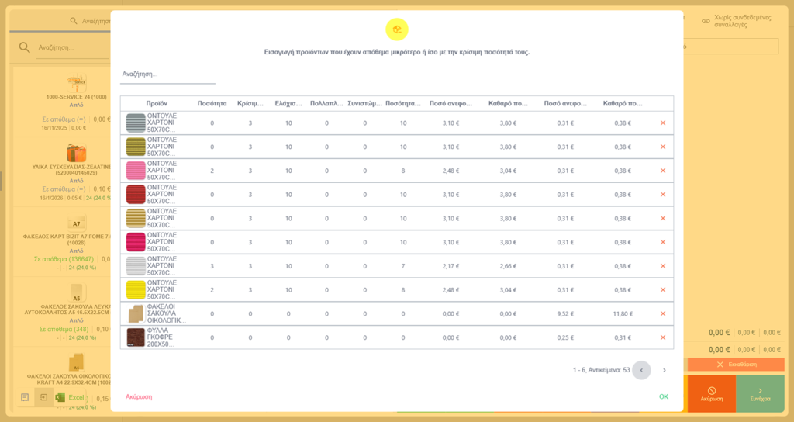Click the Excel export icon

coord(60,397)
